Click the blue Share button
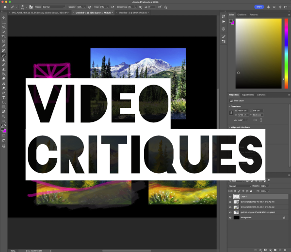 259,7
